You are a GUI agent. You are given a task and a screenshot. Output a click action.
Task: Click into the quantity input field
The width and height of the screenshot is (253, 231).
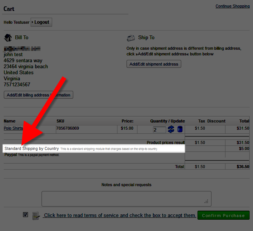click(x=159, y=130)
